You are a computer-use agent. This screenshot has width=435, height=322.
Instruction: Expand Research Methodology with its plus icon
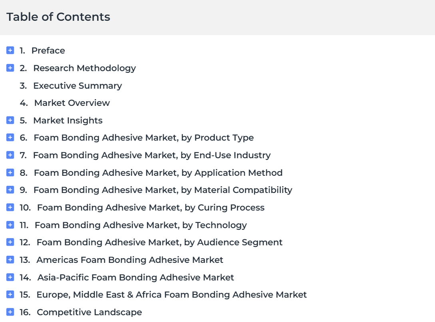coord(10,68)
